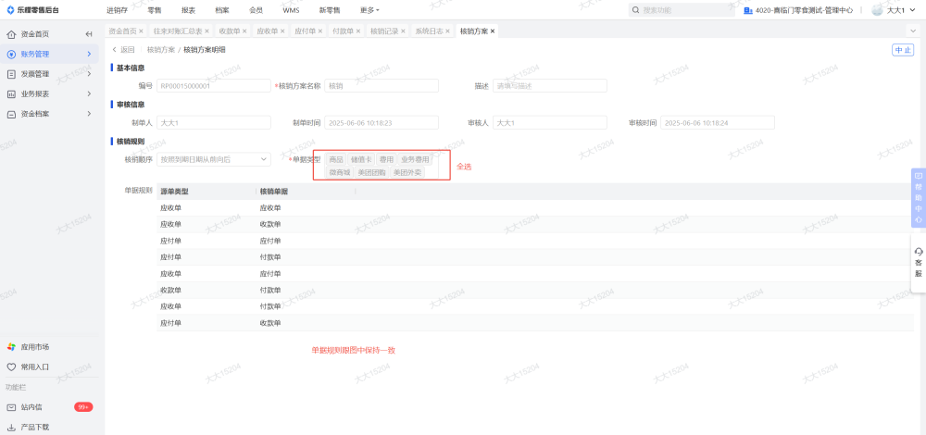The width and height of the screenshot is (926, 435).
Task: Close the 资金首页 tab
Action: pos(141,31)
